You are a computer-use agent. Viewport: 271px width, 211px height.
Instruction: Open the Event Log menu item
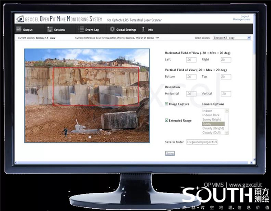point(89,30)
